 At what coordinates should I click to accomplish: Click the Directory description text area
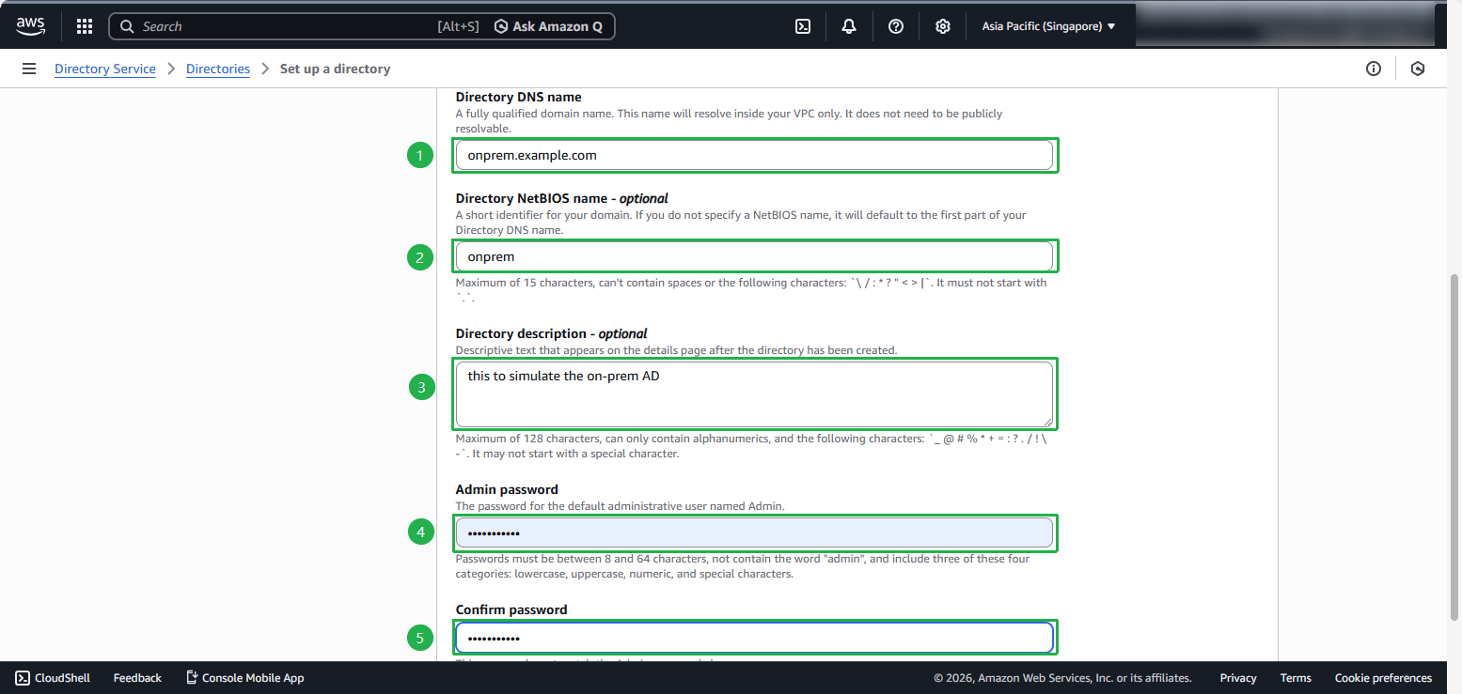[x=753, y=394]
